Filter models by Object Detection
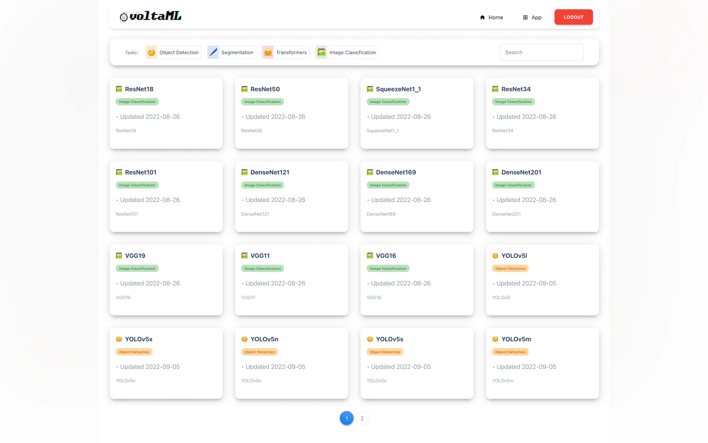Viewport: 708px width, 443px height. point(179,52)
